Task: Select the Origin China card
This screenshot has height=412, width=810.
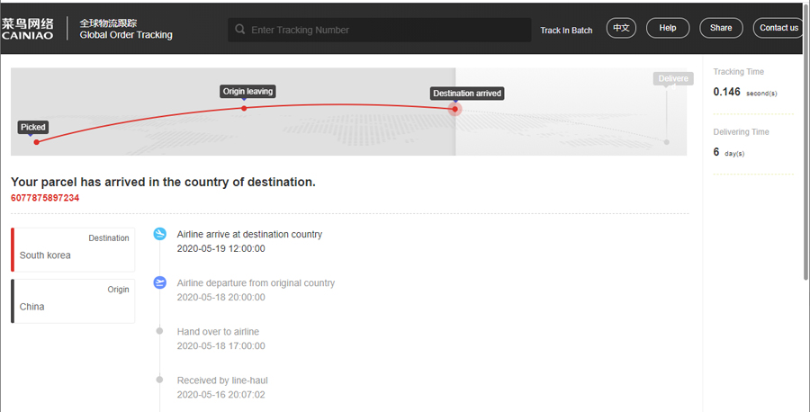Action: pyautogui.click(x=73, y=301)
